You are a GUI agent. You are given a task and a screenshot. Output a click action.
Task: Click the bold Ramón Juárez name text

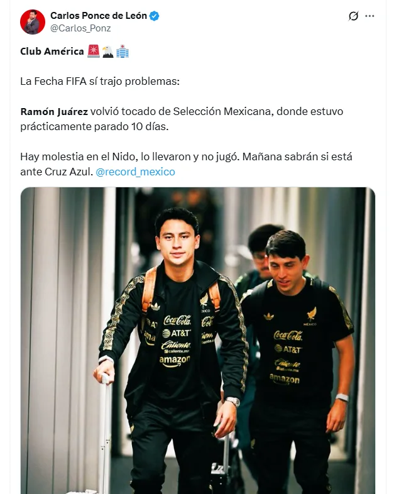coord(54,111)
